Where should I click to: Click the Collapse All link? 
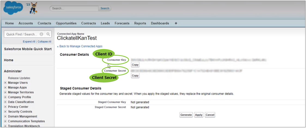coord(44,42)
